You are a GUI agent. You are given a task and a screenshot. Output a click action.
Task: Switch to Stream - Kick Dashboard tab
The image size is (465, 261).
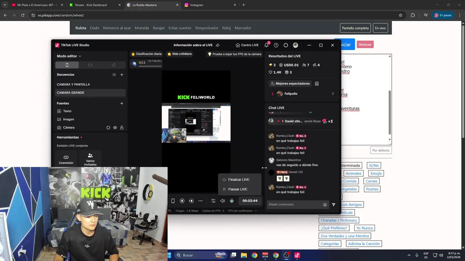[94, 5]
